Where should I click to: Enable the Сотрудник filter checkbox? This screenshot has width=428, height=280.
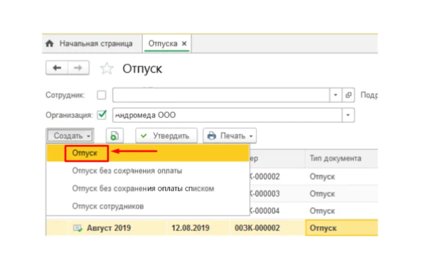click(102, 95)
